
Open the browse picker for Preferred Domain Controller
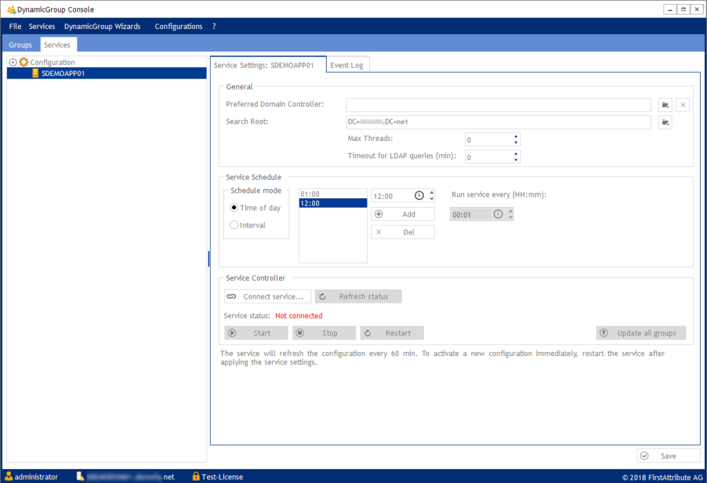[665, 104]
